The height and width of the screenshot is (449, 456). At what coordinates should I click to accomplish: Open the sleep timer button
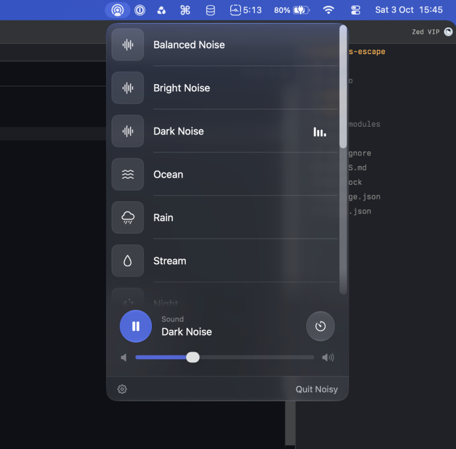point(321,326)
